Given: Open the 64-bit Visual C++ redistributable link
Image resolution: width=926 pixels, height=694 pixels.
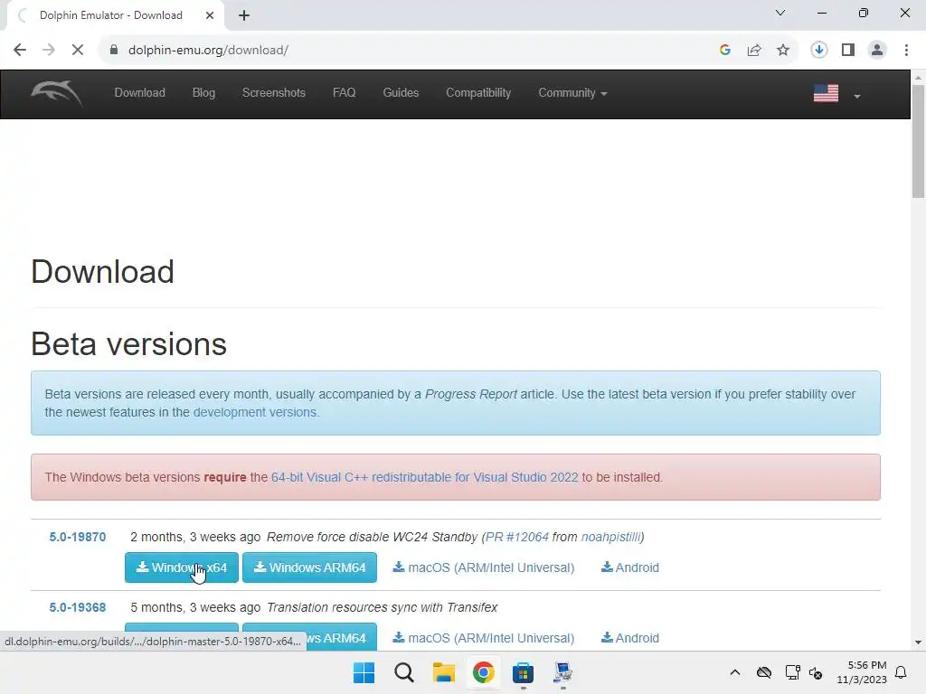Looking at the screenshot, I should tap(425, 477).
